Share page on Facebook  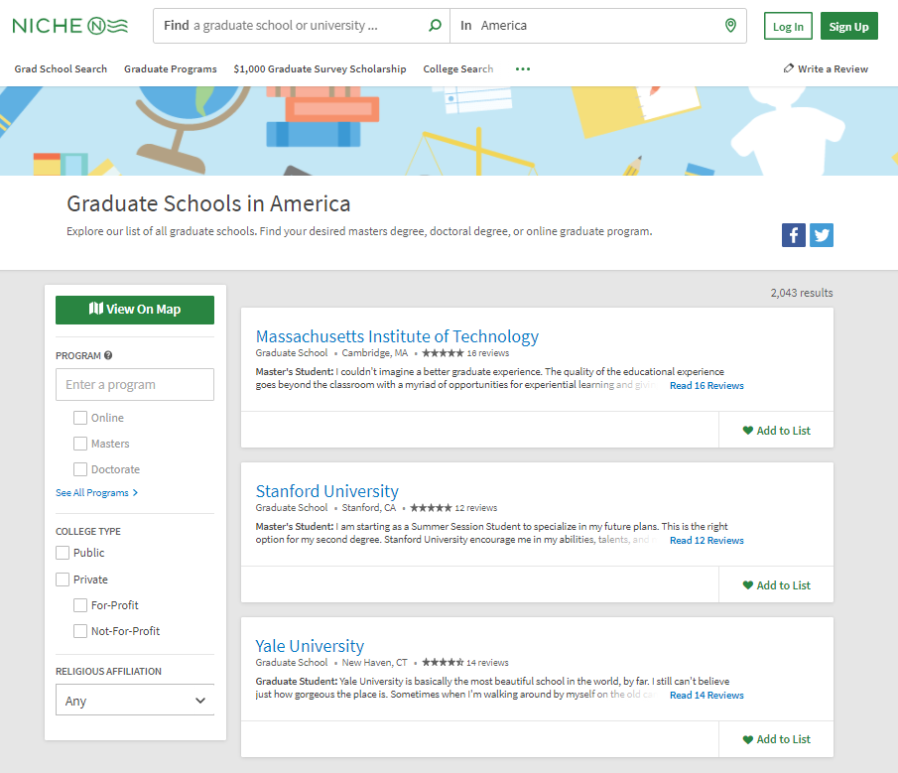(793, 235)
